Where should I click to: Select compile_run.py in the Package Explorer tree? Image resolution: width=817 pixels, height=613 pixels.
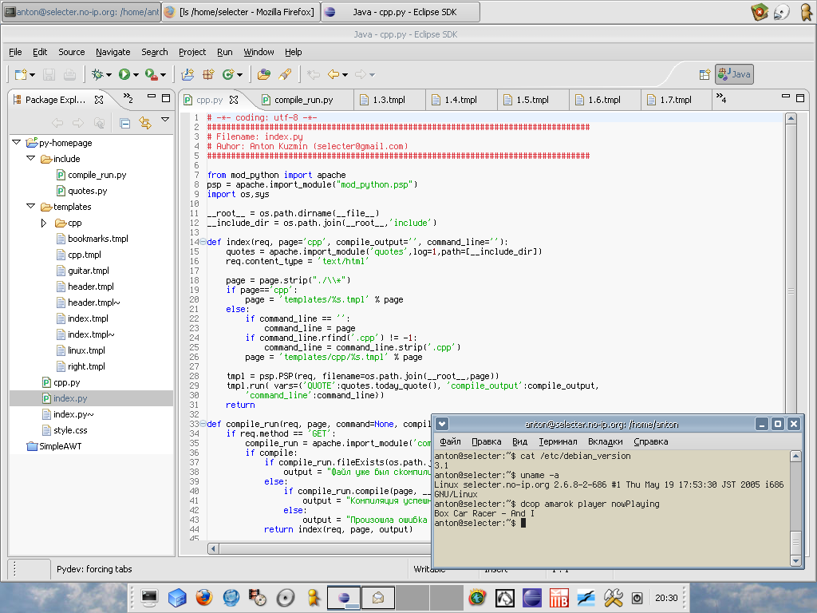[x=97, y=175]
